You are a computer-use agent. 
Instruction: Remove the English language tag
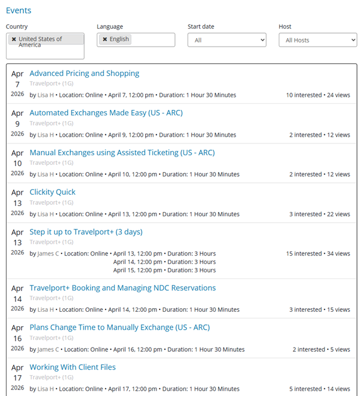[x=105, y=39]
